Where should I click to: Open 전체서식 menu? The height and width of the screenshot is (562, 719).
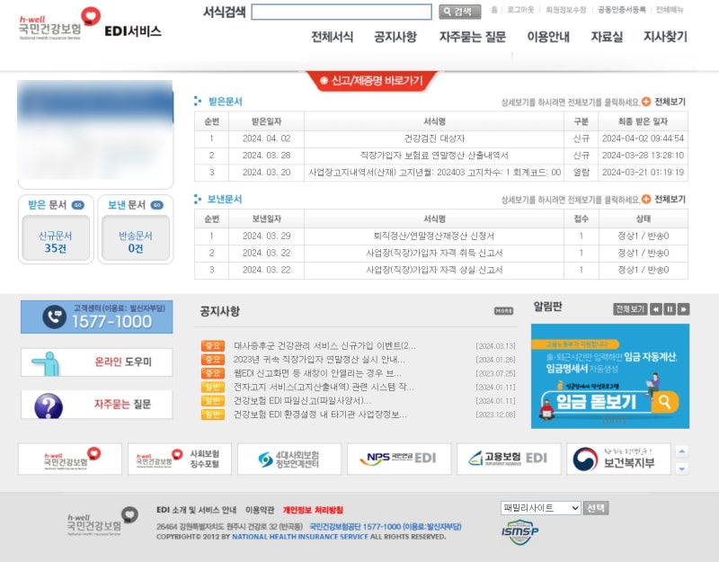click(x=332, y=37)
